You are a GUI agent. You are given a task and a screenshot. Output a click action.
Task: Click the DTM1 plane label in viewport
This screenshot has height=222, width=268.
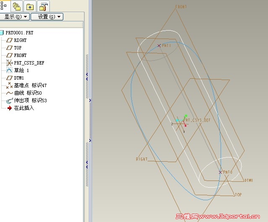249,181
